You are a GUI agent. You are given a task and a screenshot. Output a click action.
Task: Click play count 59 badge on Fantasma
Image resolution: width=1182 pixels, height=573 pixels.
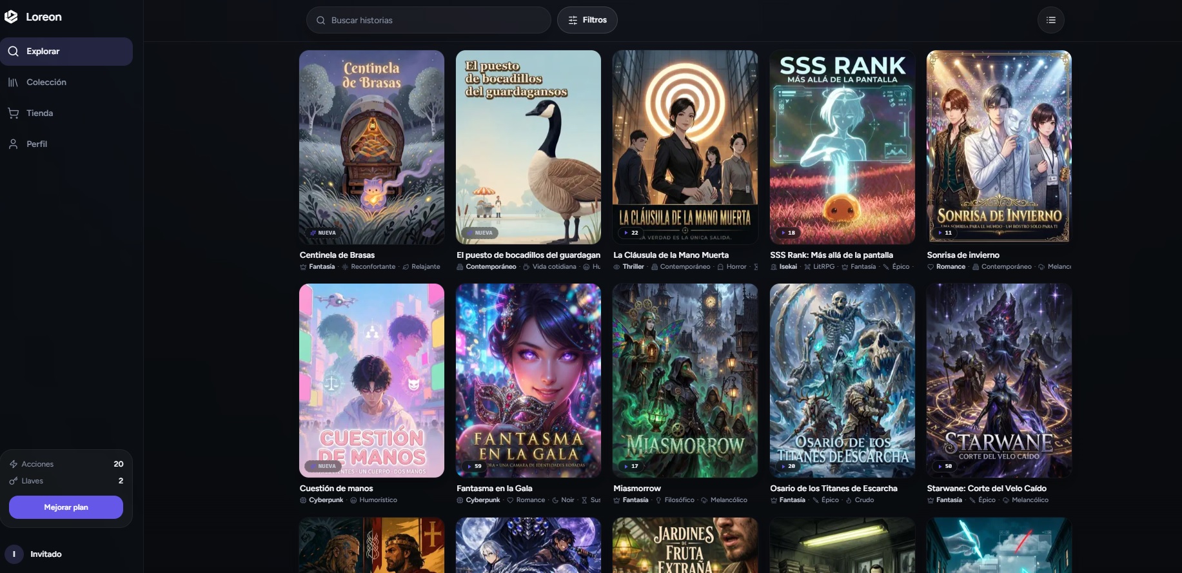tap(475, 466)
